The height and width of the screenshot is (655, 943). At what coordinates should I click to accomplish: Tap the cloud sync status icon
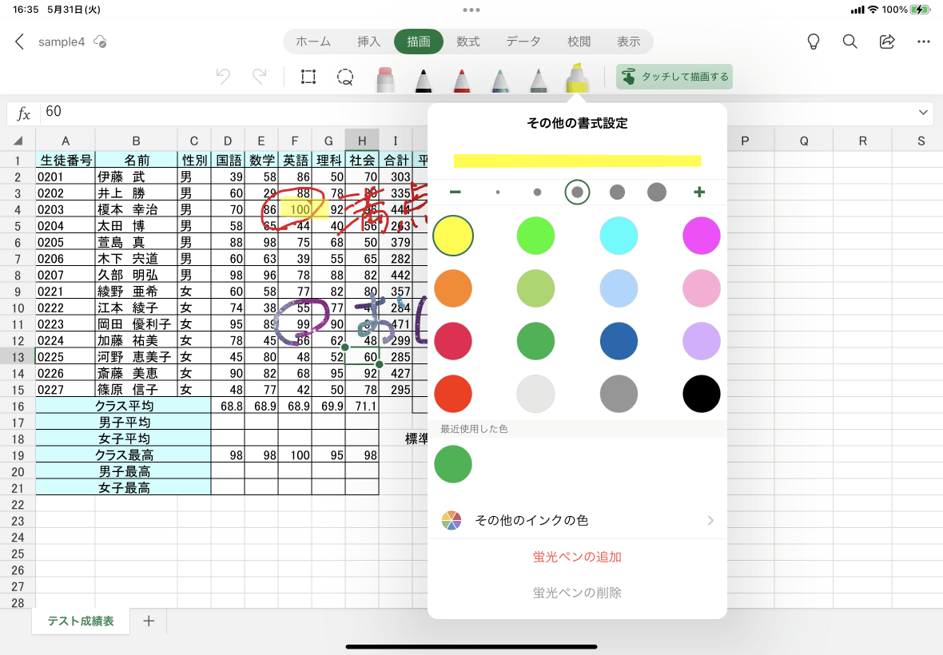pos(101,42)
